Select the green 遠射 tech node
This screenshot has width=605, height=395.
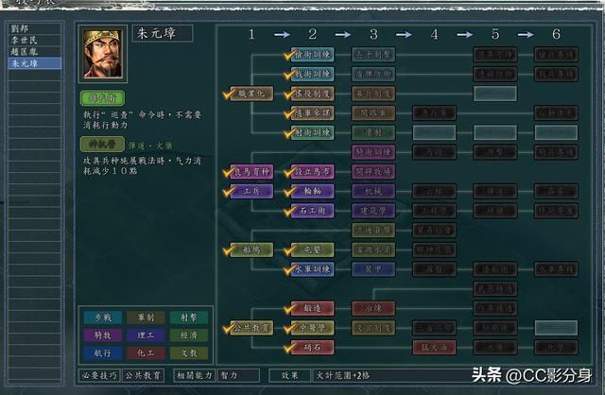tap(373, 132)
